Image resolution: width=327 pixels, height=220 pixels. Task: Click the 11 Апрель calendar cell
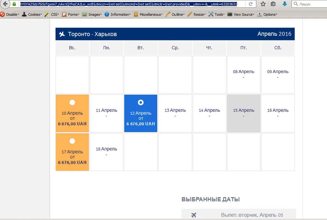pos(106,113)
